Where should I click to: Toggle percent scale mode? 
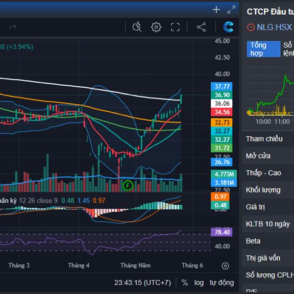(x=185, y=282)
